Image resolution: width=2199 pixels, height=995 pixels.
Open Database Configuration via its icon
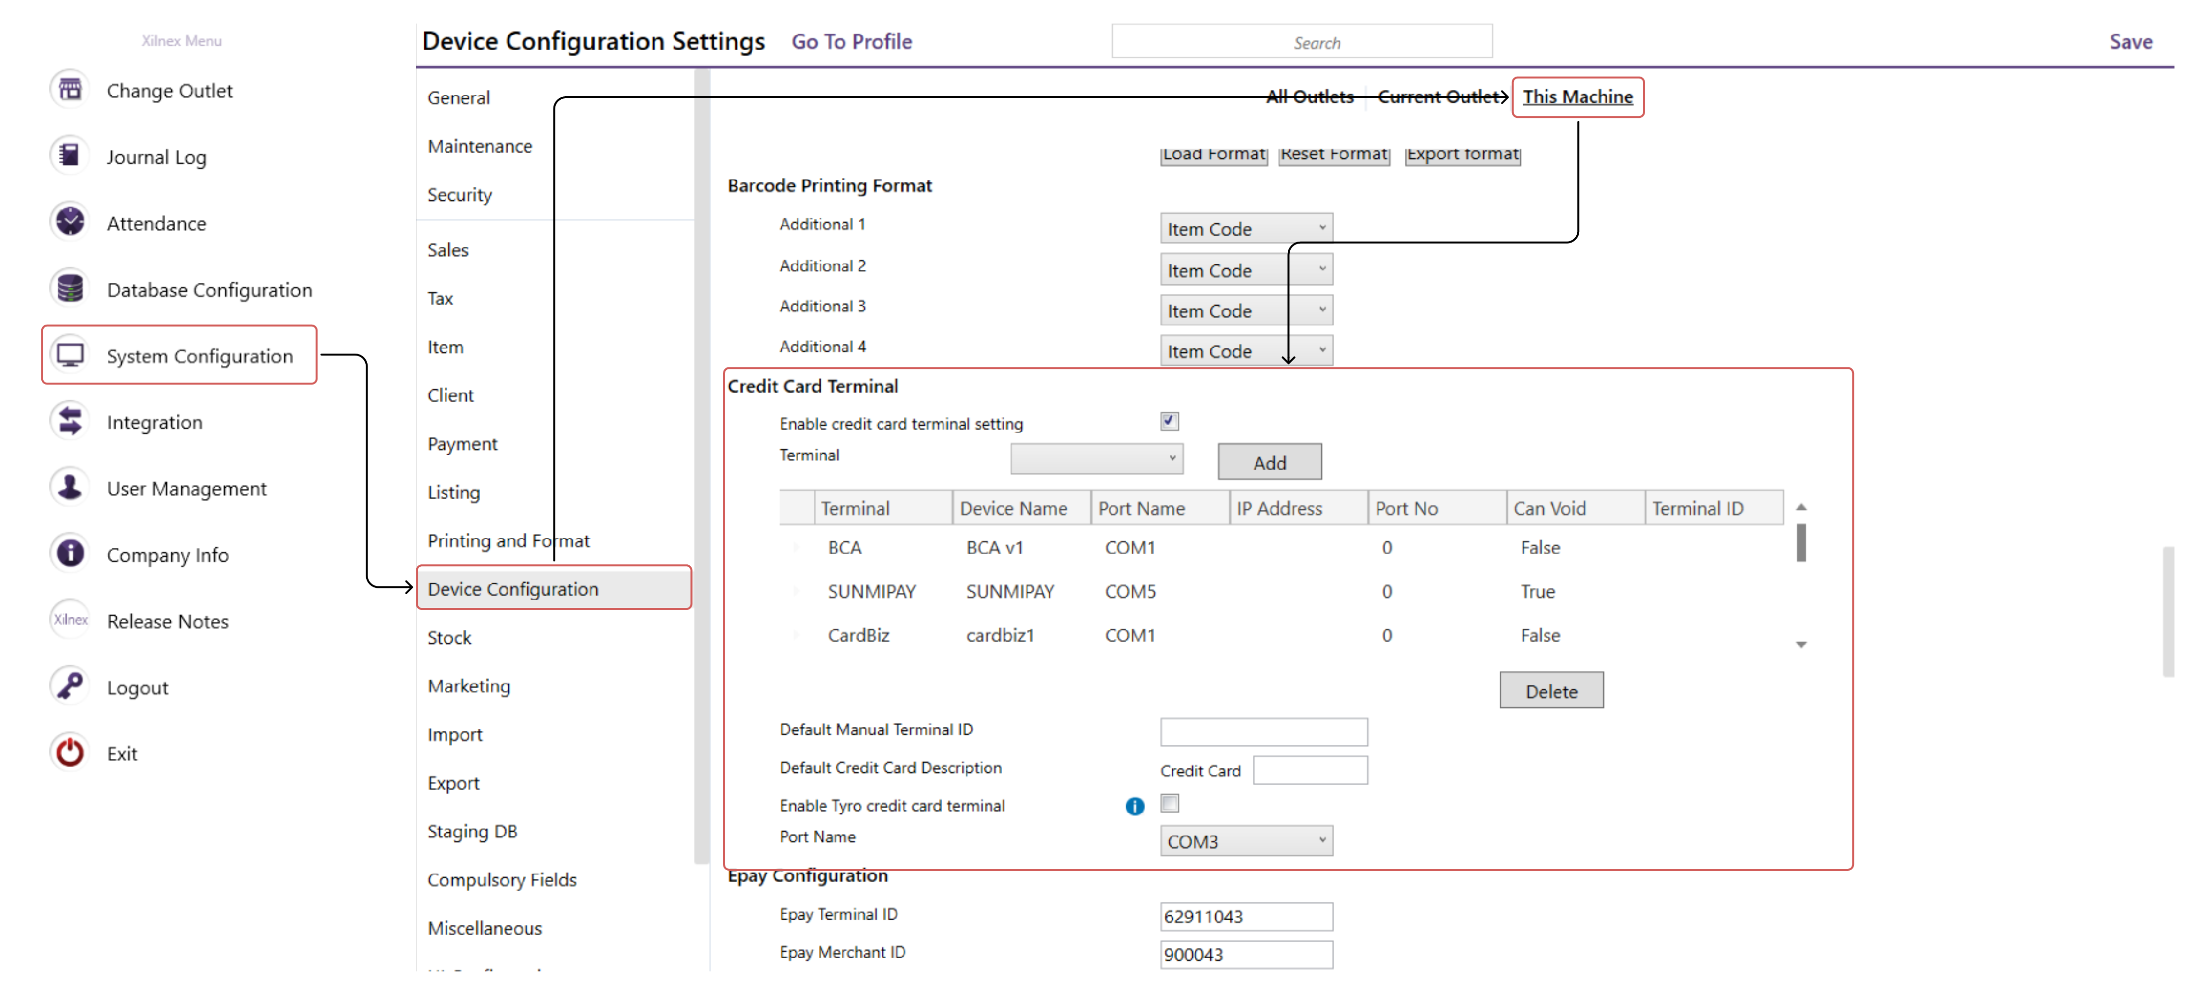(x=70, y=288)
